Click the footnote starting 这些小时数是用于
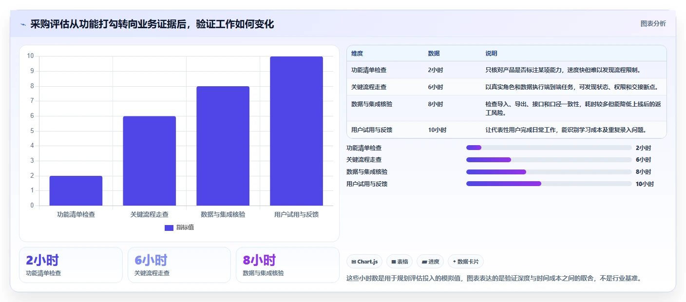This screenshot has width=686, height=302. pos(494,279)
